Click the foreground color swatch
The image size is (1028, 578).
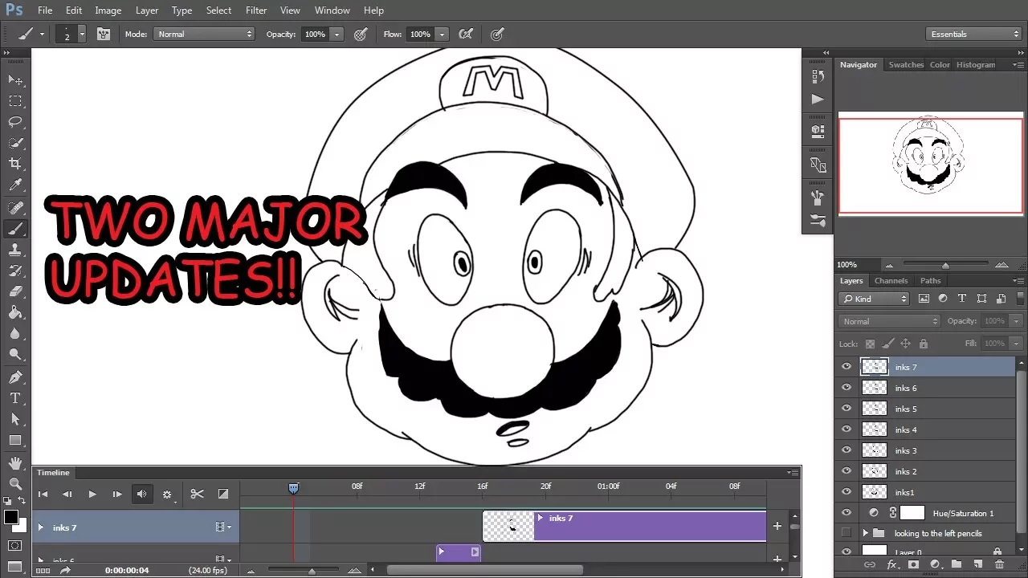[10, 517]
